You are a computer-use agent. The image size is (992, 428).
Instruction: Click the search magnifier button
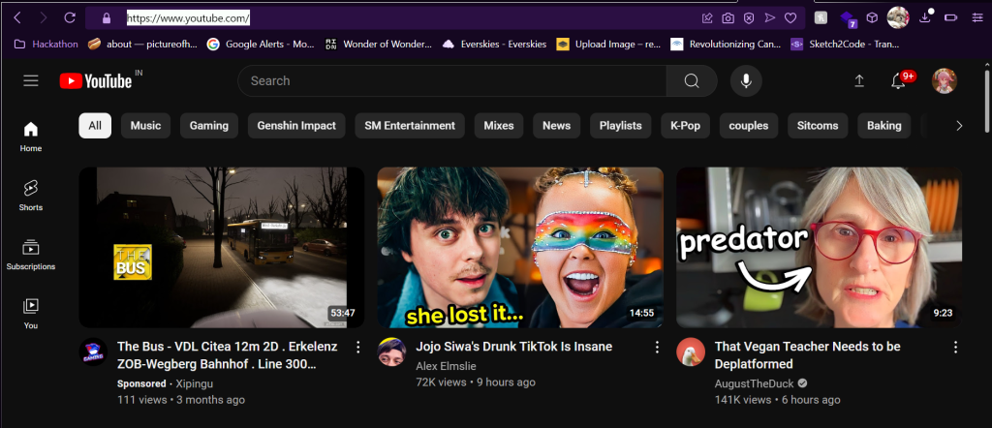pyautogui.click(x=692, y=81)
